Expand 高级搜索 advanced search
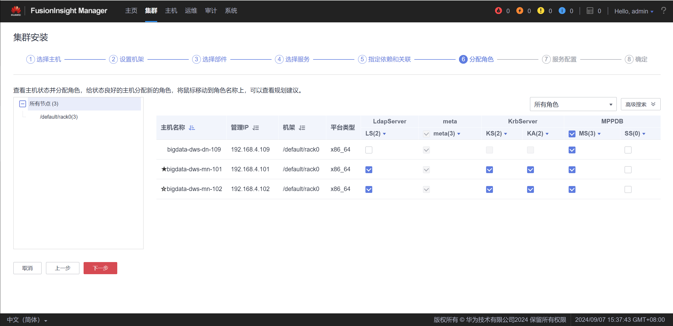Screen dimensions: 673x326 click(x=640, y=104)
